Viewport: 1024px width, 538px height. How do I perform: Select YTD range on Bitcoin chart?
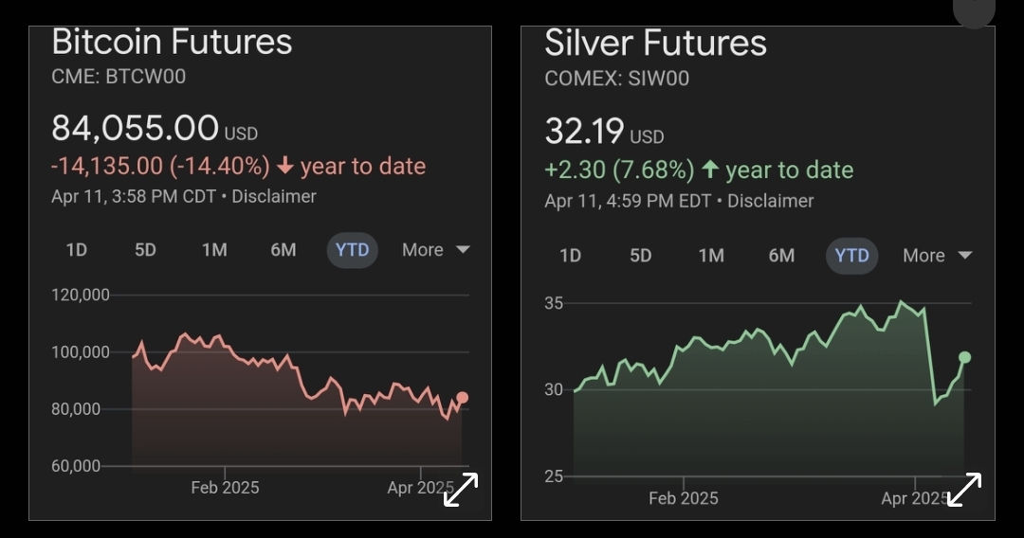pyautogui.click(x=353, y=250)
